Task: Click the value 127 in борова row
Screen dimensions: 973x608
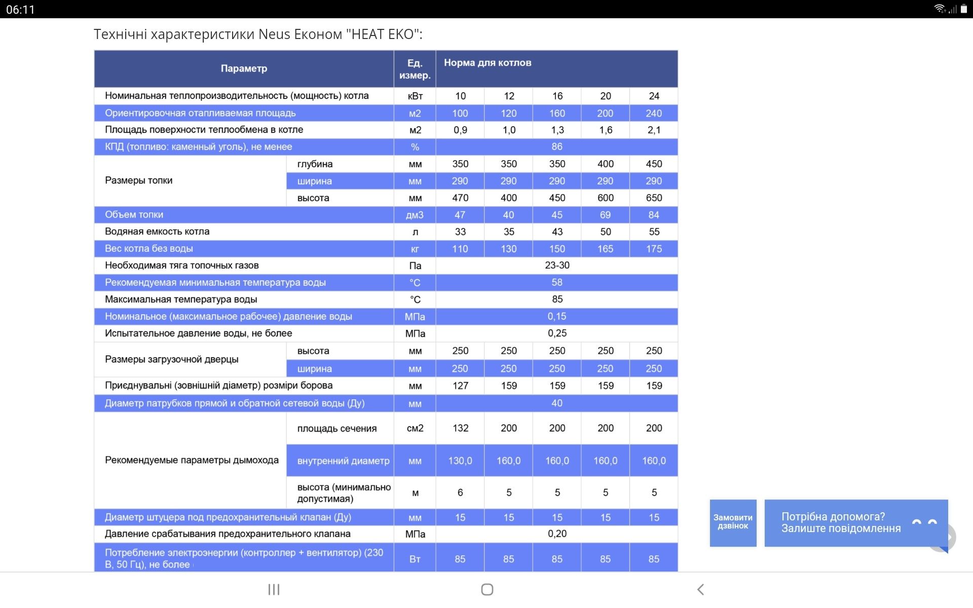Action: (x=460, y=386)
